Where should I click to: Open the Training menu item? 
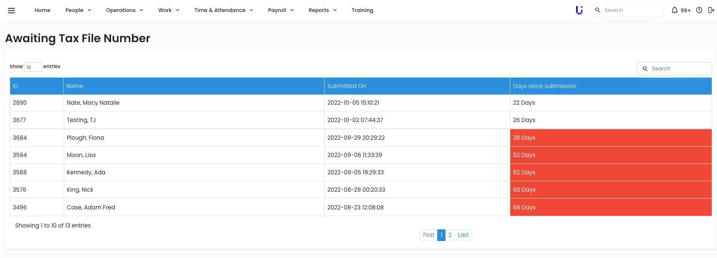coord(362,10)
